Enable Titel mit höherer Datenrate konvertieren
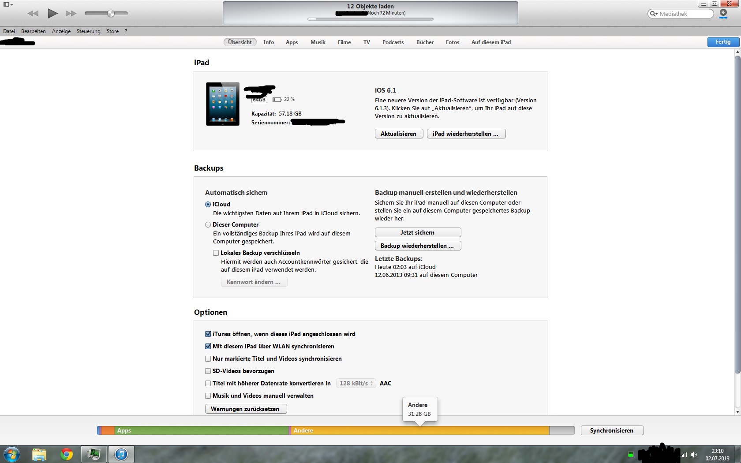Image resolution: width=741 pixels, height=463 pixels. (208, 384)
